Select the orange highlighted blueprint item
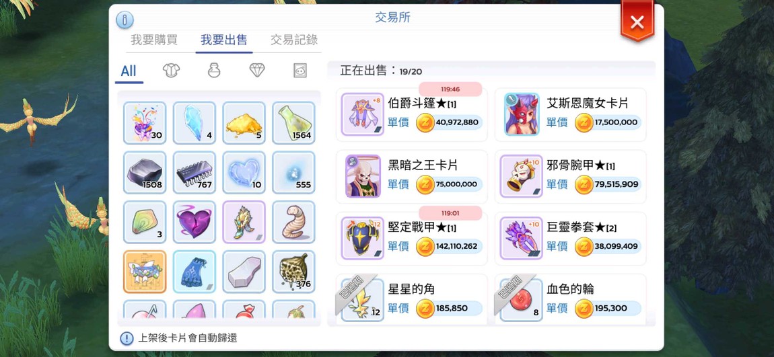The width and height of the screenshot is (774, 357). (145, 272)
